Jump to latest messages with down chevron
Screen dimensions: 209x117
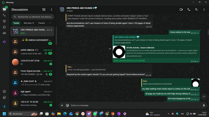204,97
